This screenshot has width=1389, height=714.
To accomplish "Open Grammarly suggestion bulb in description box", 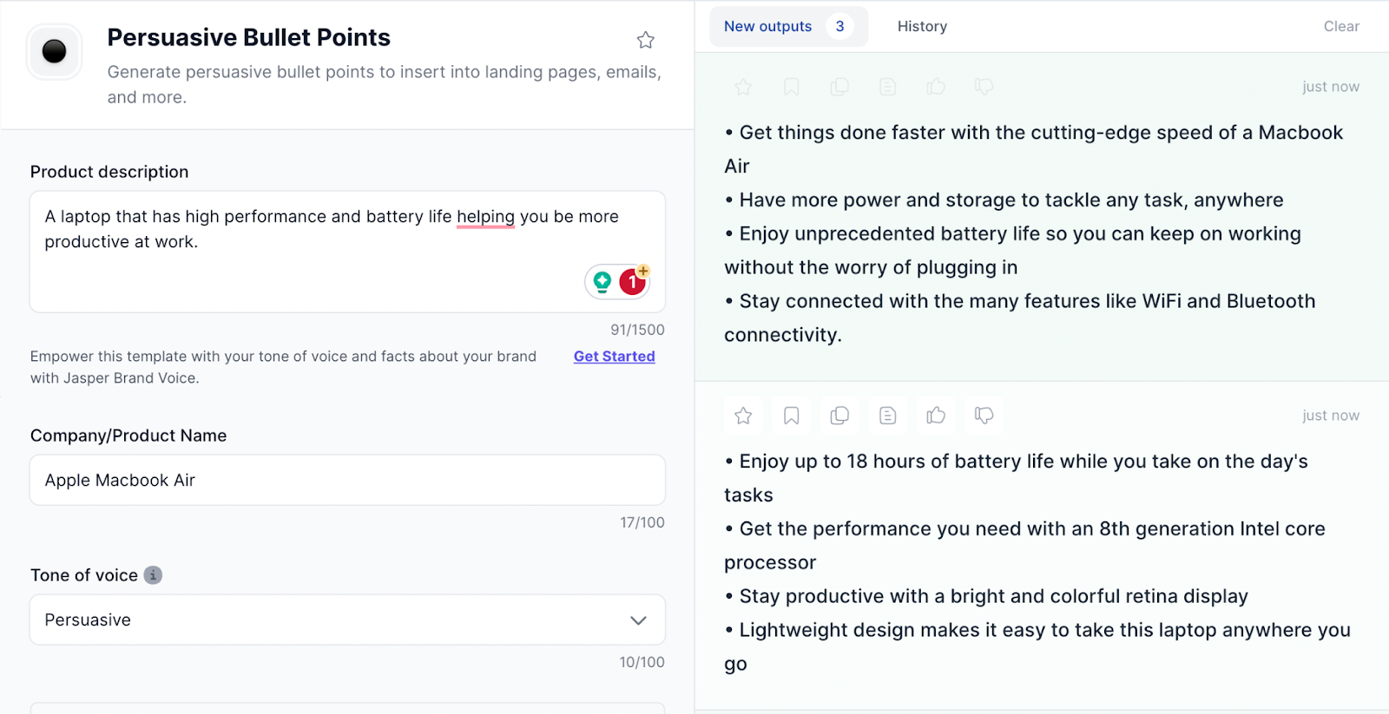I will 602,282.
